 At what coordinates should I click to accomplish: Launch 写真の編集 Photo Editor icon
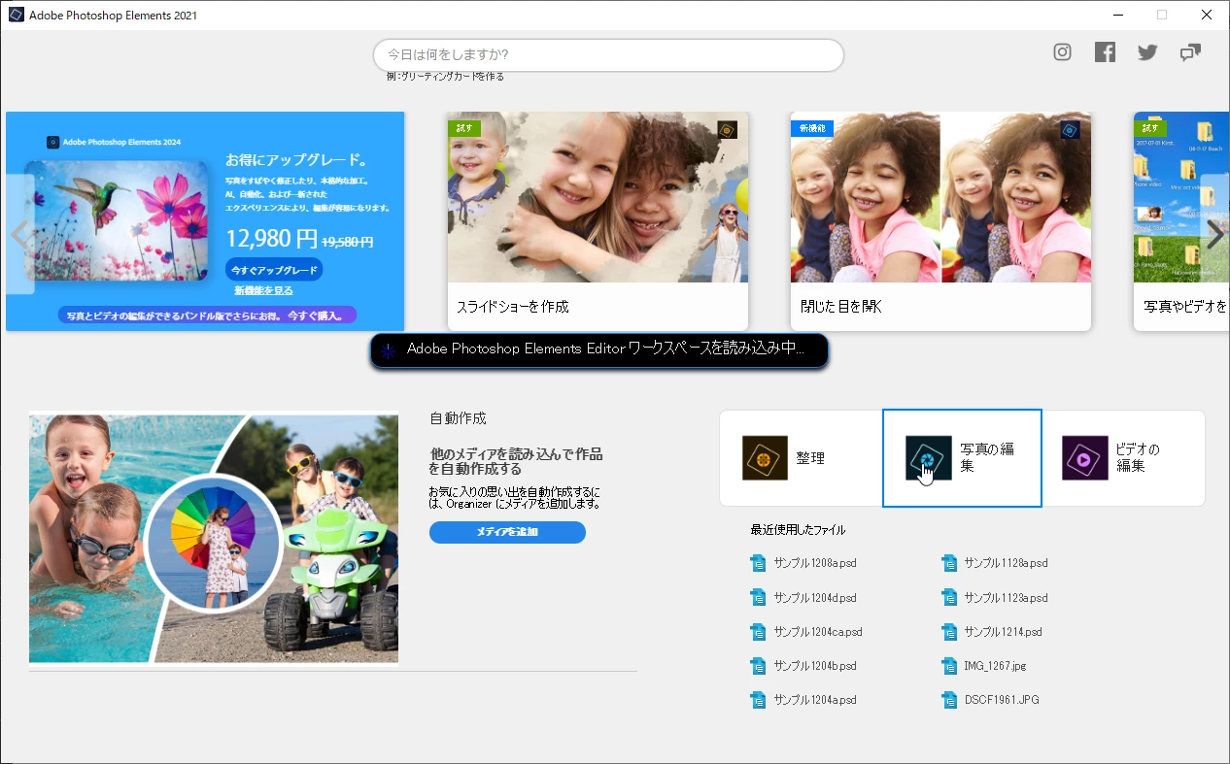click(929, 458)
